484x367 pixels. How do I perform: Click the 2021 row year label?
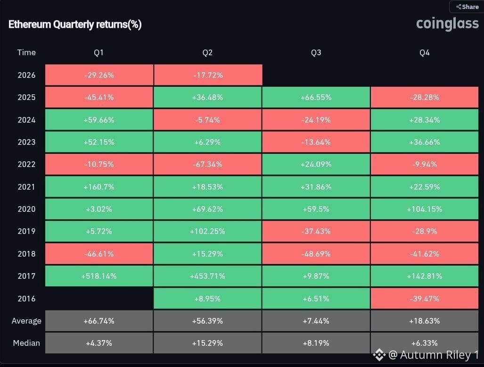26,187
